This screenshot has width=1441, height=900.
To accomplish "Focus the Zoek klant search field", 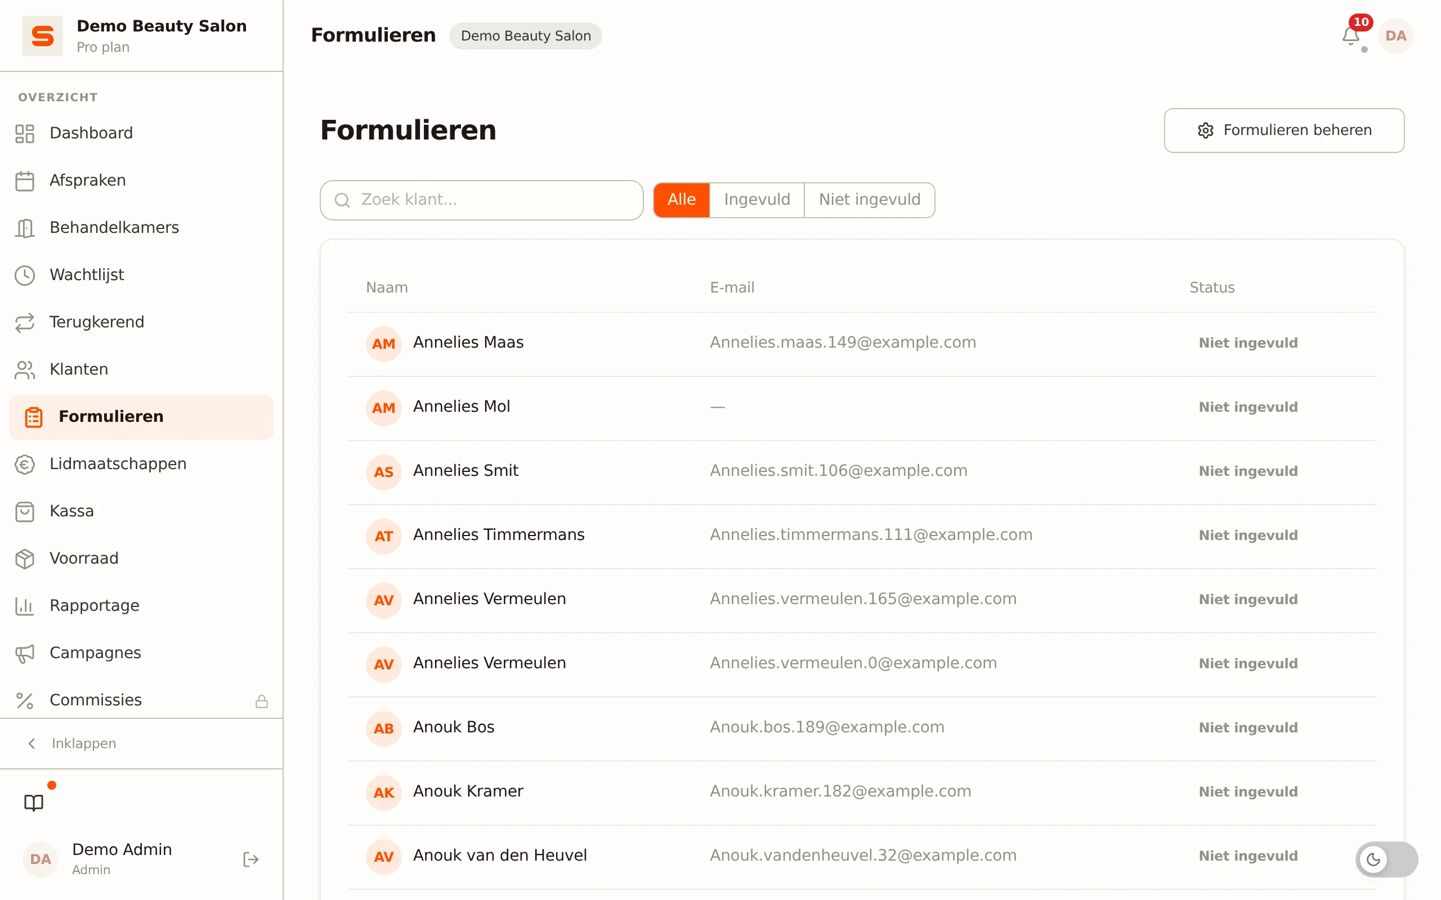I will pyautogui.click(x=481, y=200).
